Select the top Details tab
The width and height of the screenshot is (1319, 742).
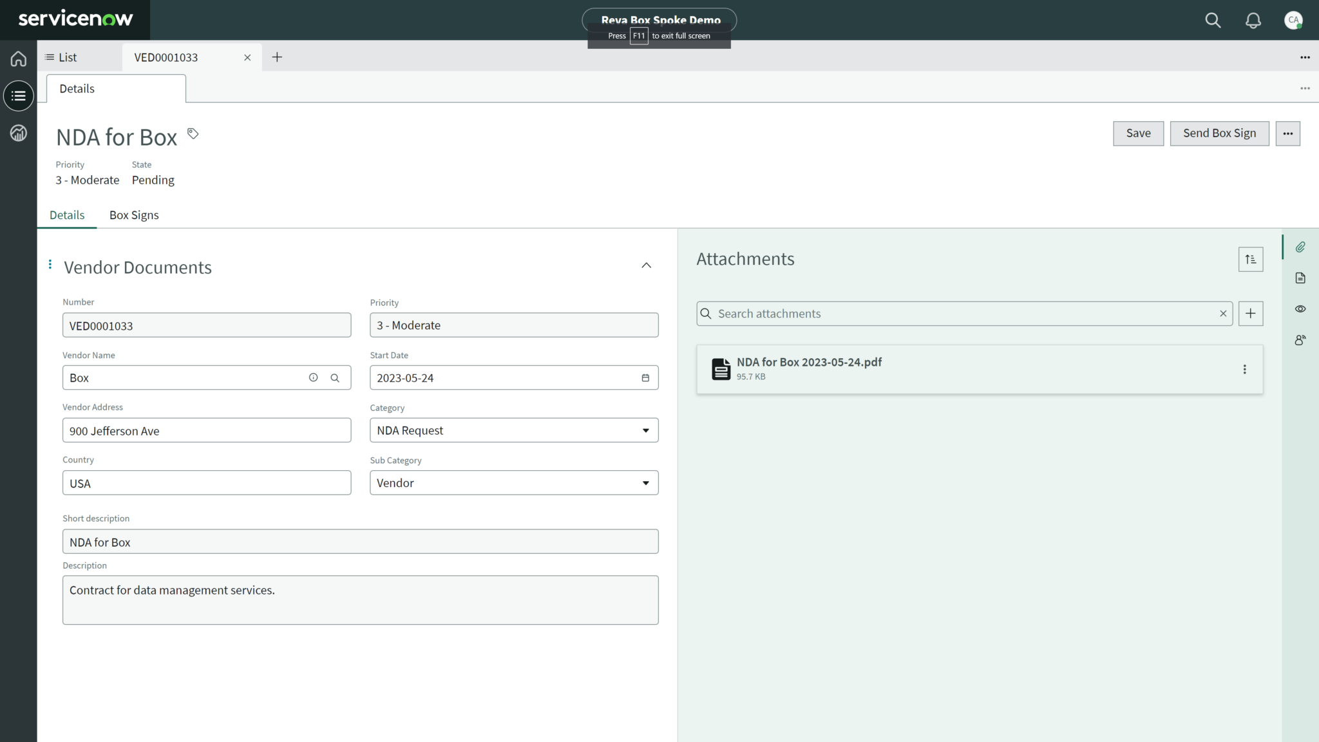(116, 89)
